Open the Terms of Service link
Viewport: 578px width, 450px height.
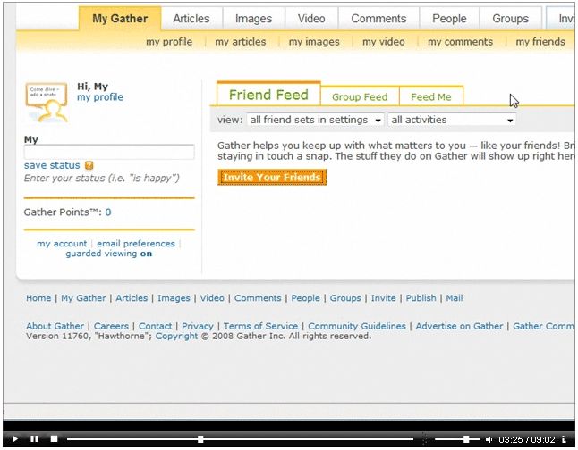pos(260,326)
